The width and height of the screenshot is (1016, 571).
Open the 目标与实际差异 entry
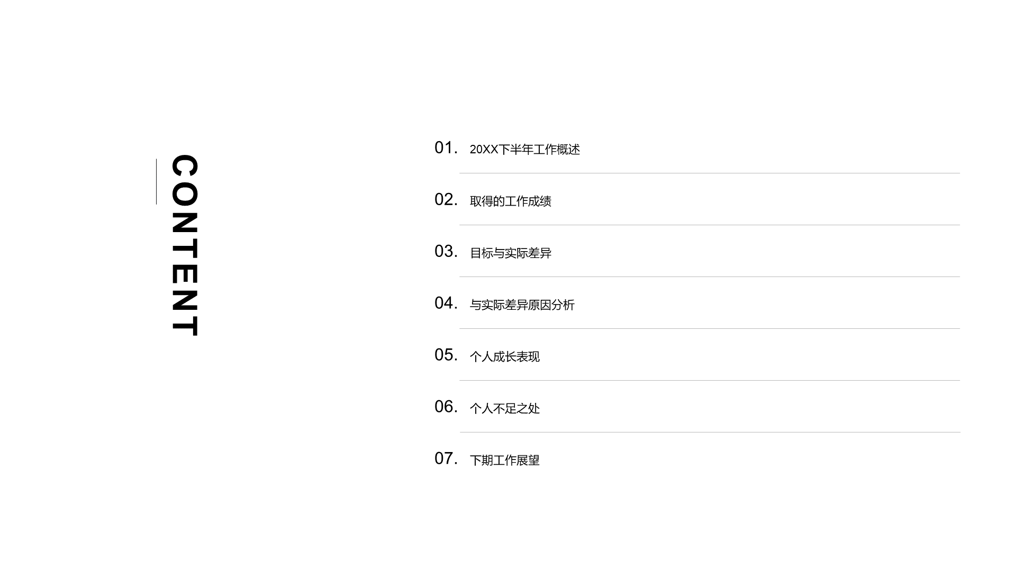(x=511, y=253)
